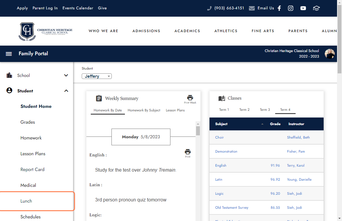Viewport: 342px width, 221px height.
Task: Open Athletics menu
Action: [226, 31]
